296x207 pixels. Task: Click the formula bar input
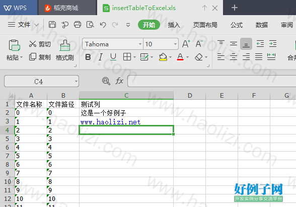[211, 81]
